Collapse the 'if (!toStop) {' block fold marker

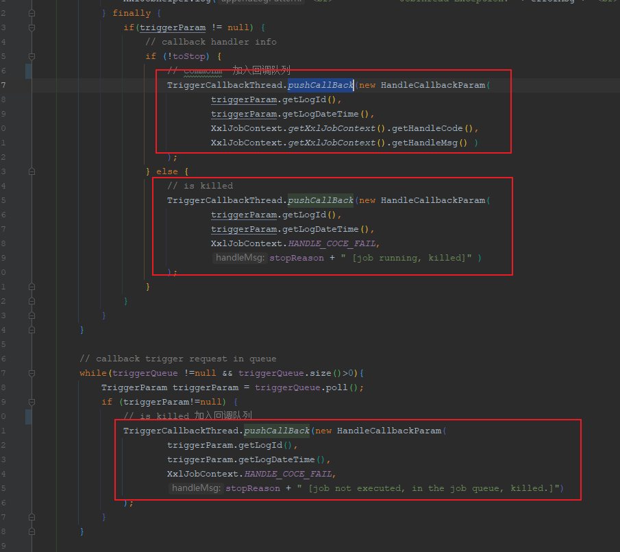[x=32, y=56]
